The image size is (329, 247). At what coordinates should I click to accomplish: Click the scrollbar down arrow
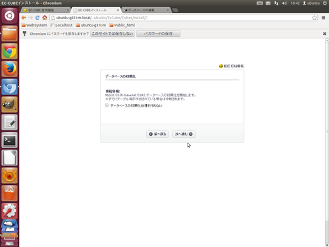327,245
